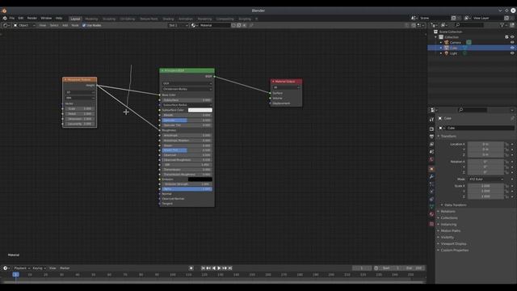Screen dimensions: 517x291
Task: Open the Scene properties tab
Action: click(x=431, y=152)
